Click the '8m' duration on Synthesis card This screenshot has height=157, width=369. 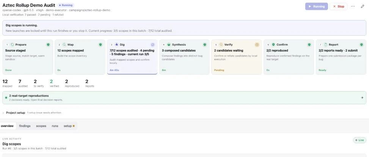point(164,70)
